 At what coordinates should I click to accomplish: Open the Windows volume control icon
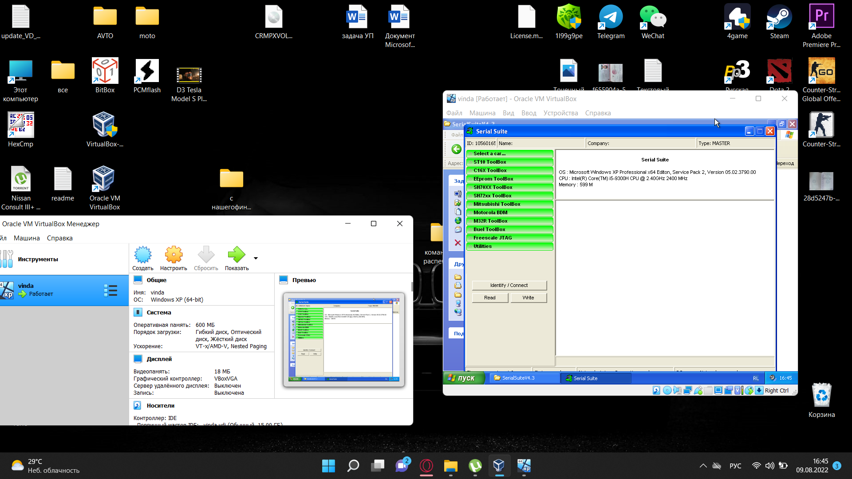pyautogui.click(x=769, y=466)
